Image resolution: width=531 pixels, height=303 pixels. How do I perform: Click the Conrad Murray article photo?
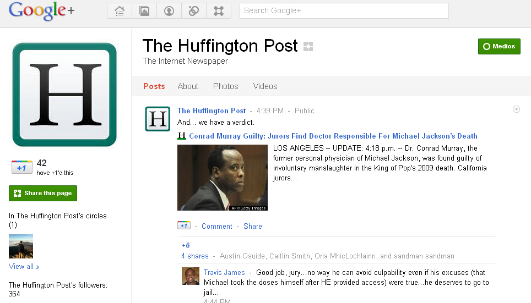223,178
